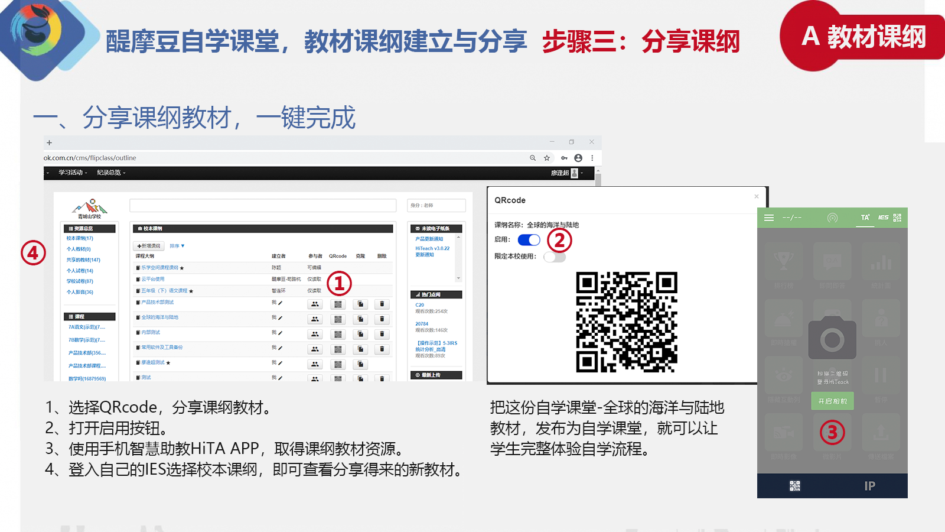Click bookmark star in browser address bar
The width and height of the screenshot is (945, 532).
point(547,158)
